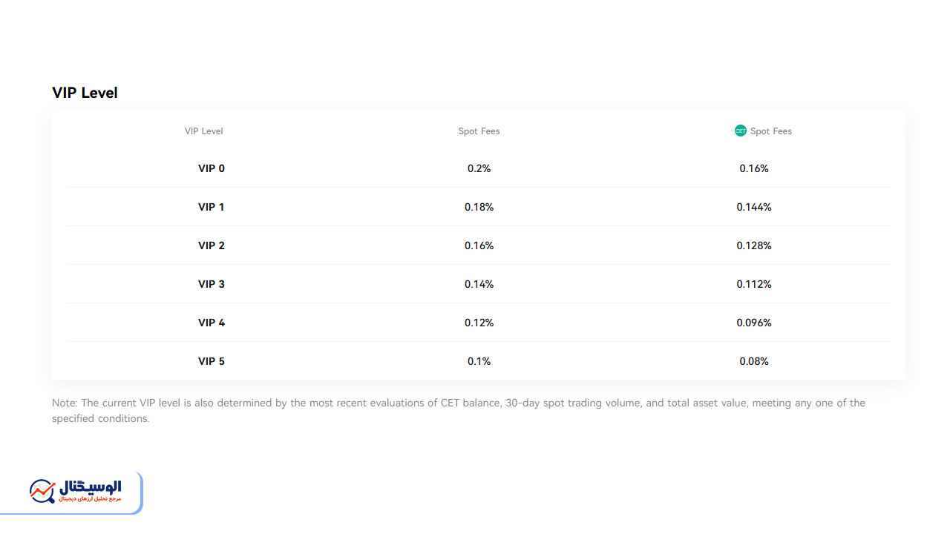Screen dimensions: 950x534
Task: Click the 0.2% spot fee value
Action: [x=479, y=168]
